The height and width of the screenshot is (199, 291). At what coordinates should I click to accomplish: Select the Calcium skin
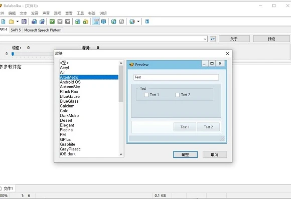pyautogui.click(x=89, y=106)
